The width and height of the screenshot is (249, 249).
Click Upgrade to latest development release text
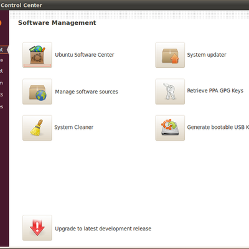click(103, 228)
